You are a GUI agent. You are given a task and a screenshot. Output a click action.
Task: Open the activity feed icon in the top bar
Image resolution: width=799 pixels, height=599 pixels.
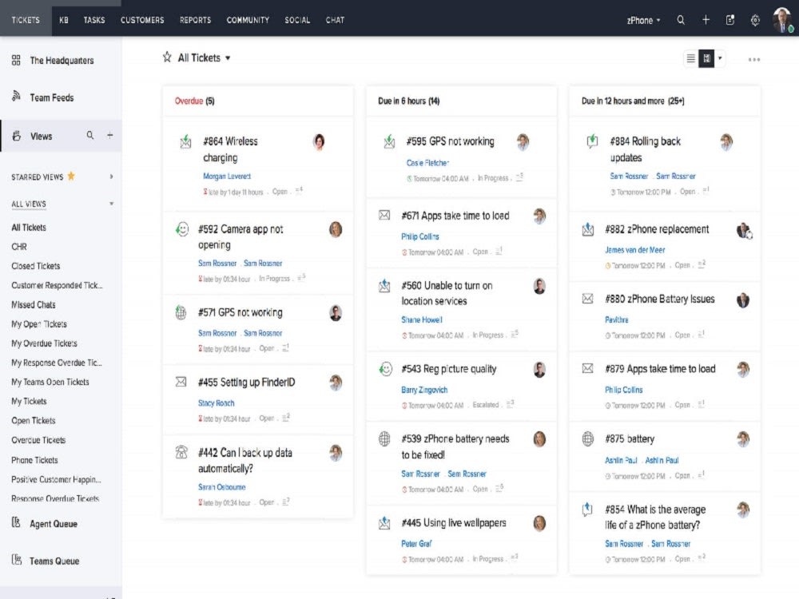click(x=729, y=20)
